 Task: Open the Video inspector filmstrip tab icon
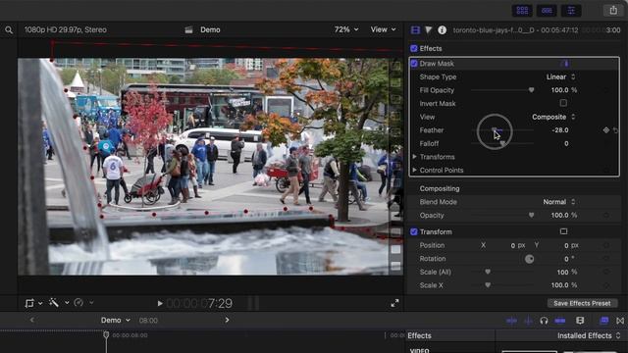tap(415, 30)
